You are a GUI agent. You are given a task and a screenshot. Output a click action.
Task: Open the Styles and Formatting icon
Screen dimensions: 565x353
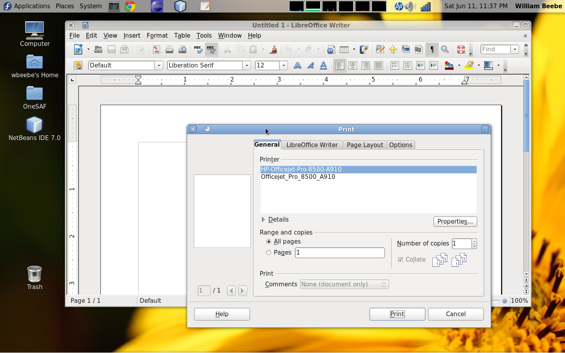point(78,66)
